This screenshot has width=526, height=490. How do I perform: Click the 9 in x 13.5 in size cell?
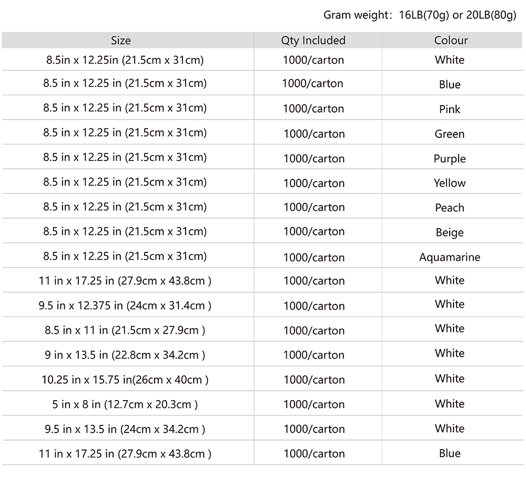(125, 355)
